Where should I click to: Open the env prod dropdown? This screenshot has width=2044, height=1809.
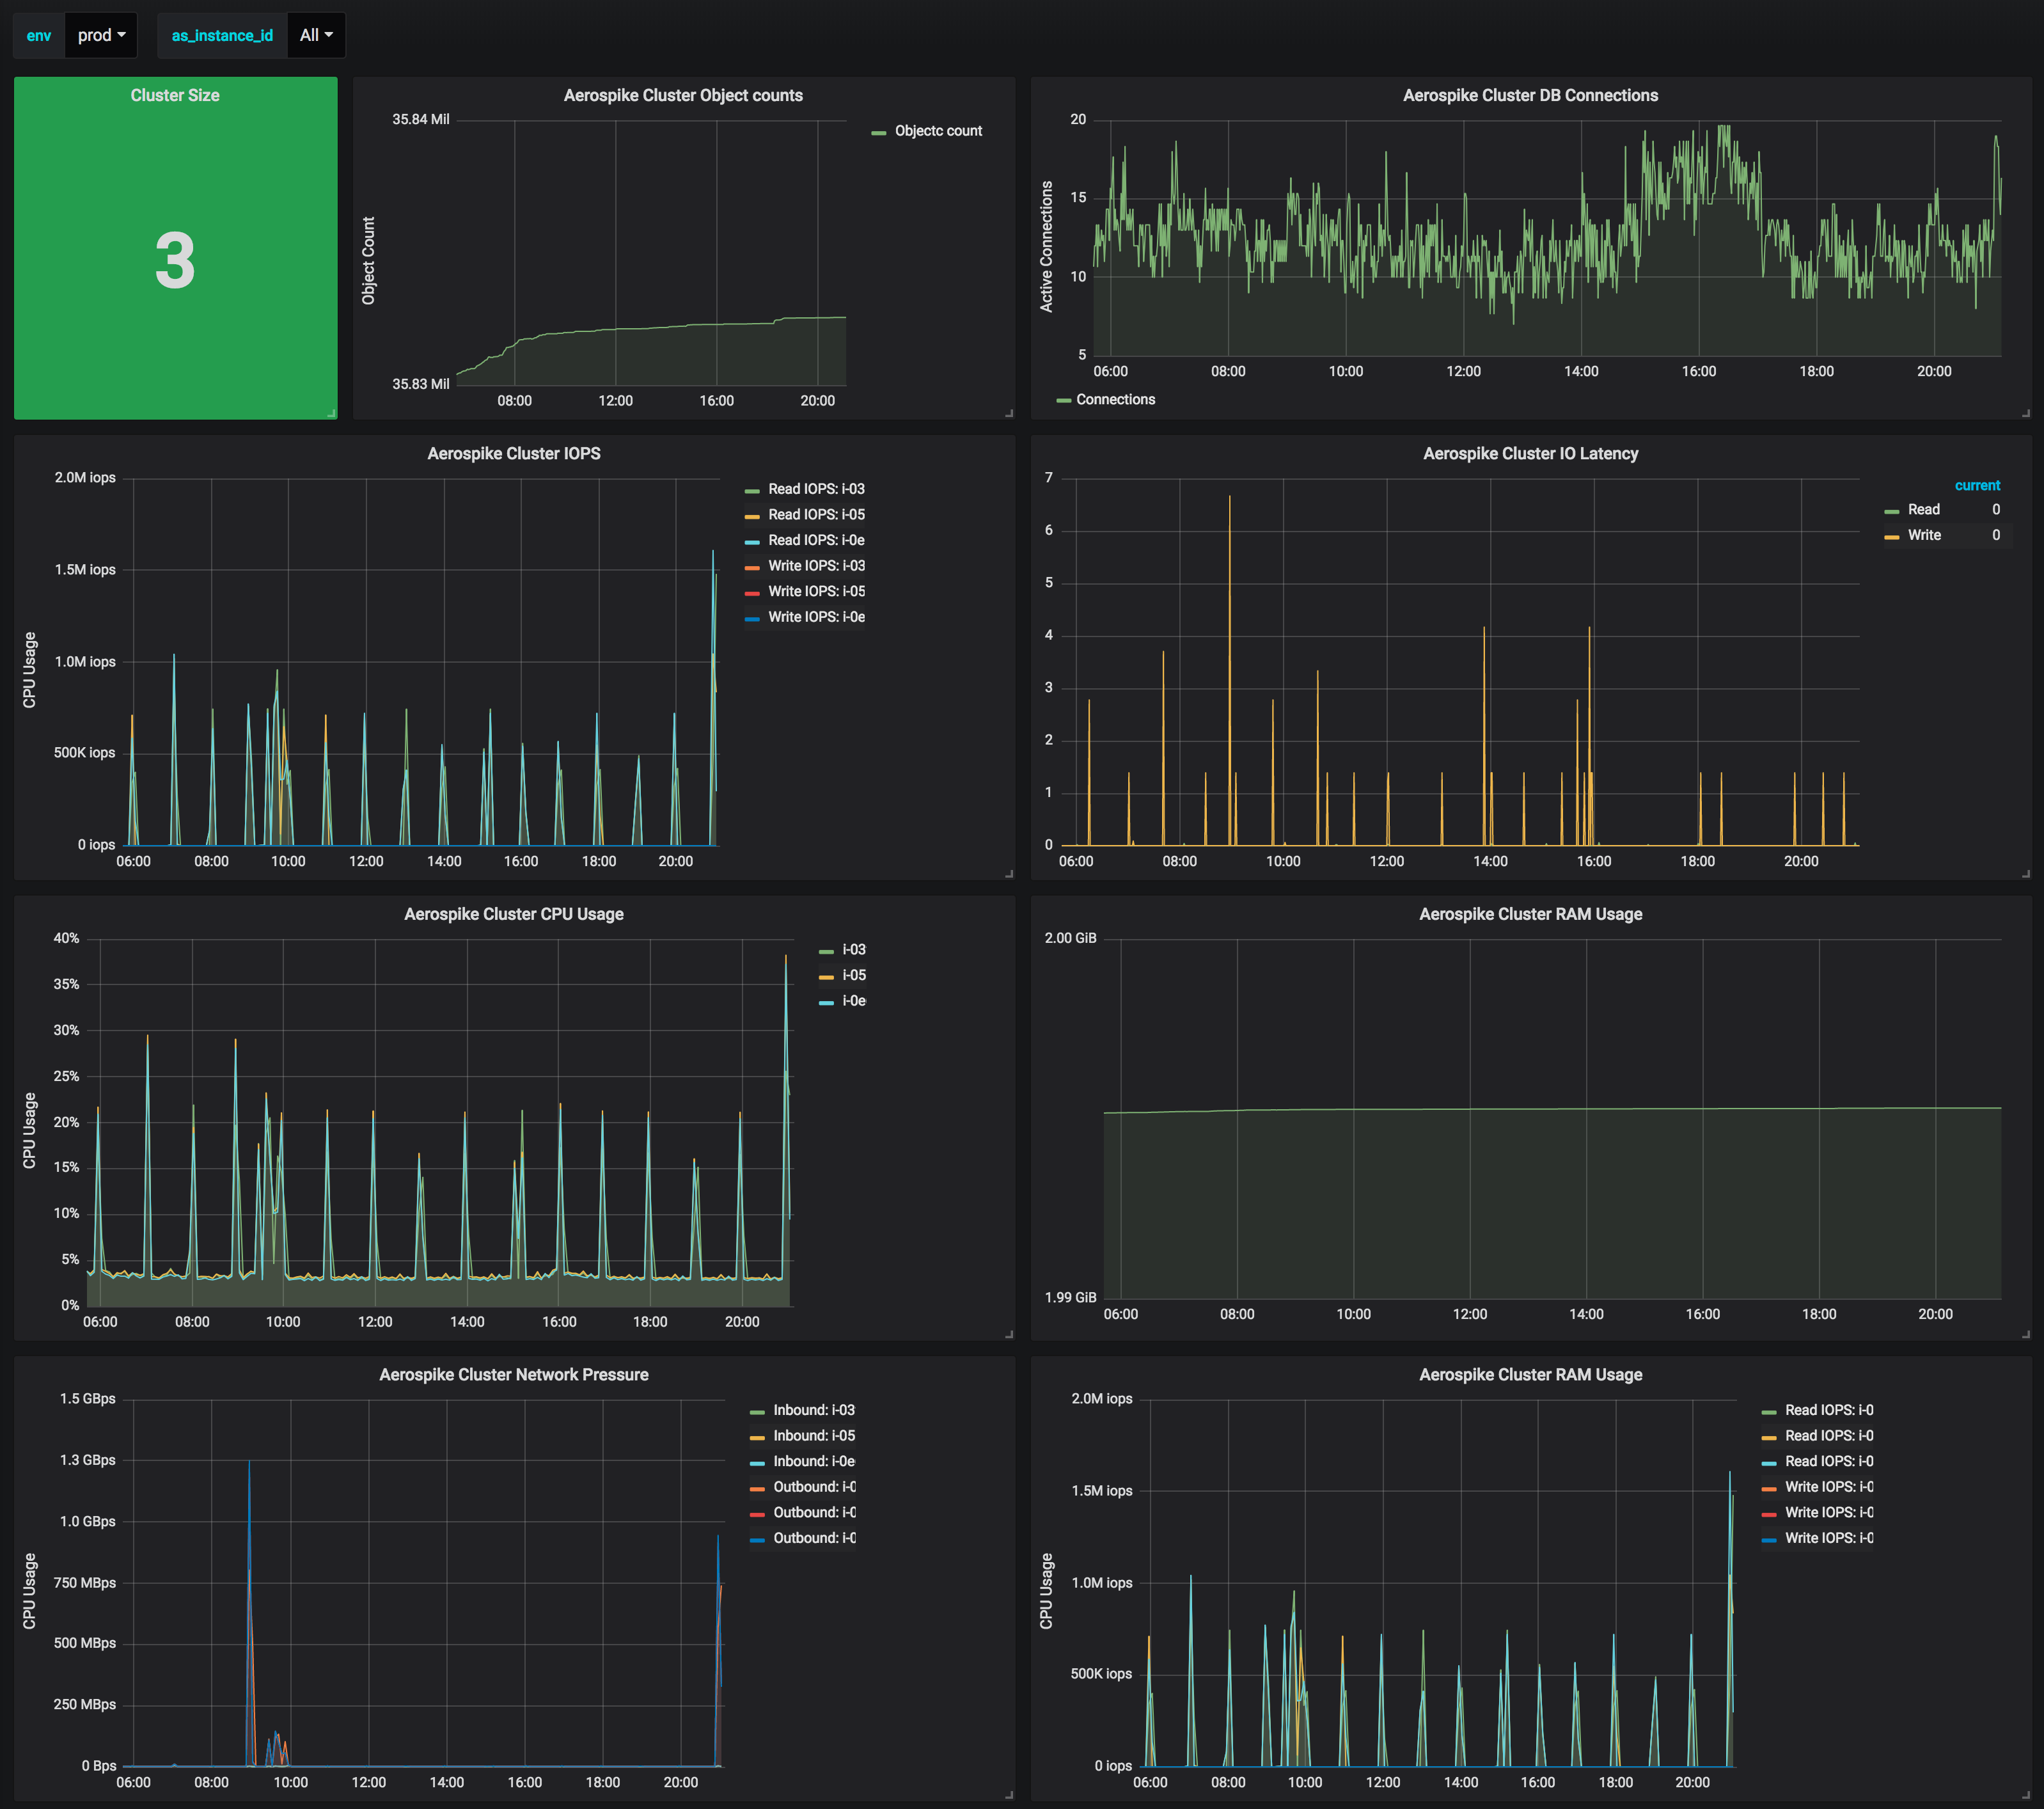101,35
